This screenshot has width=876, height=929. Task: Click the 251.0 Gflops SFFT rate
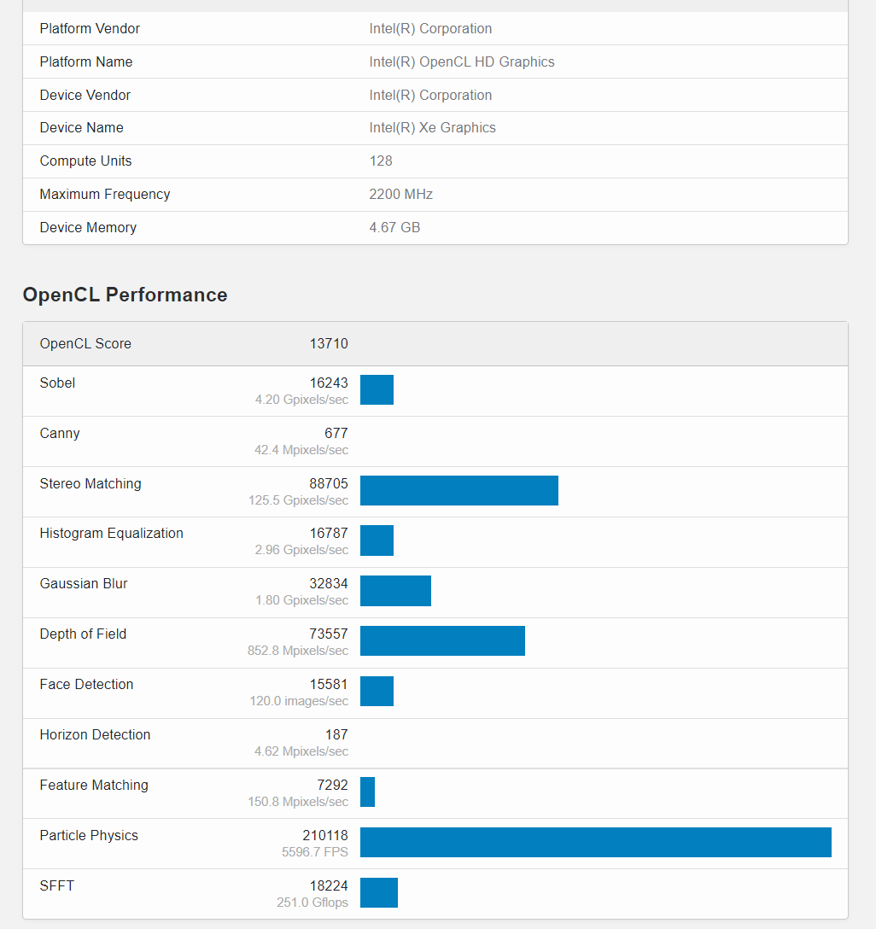pyautogui.click(x=312, y=903)
